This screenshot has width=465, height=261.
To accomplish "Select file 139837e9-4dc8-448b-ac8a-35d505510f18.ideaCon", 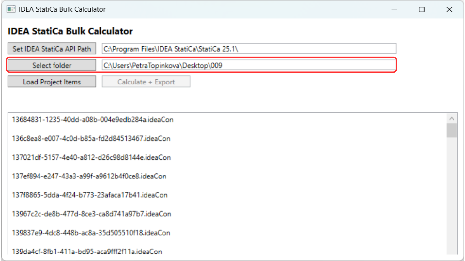I will click(x=91, y=233).
